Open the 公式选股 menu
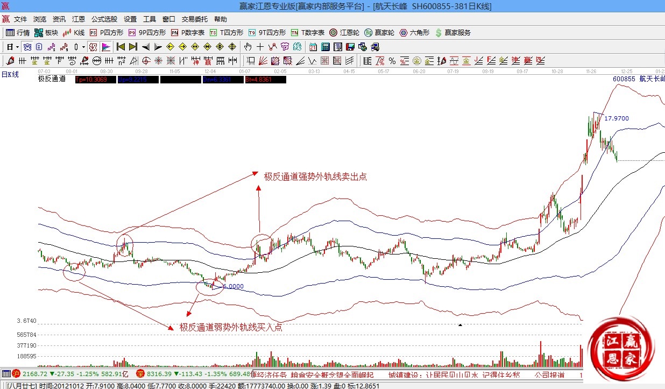Viewport: 665px width, 389px height. (x=104, y=19)
